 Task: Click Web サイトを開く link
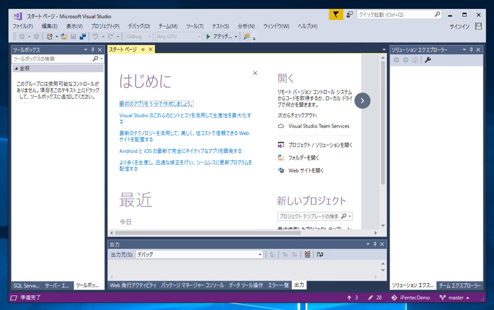306,171
